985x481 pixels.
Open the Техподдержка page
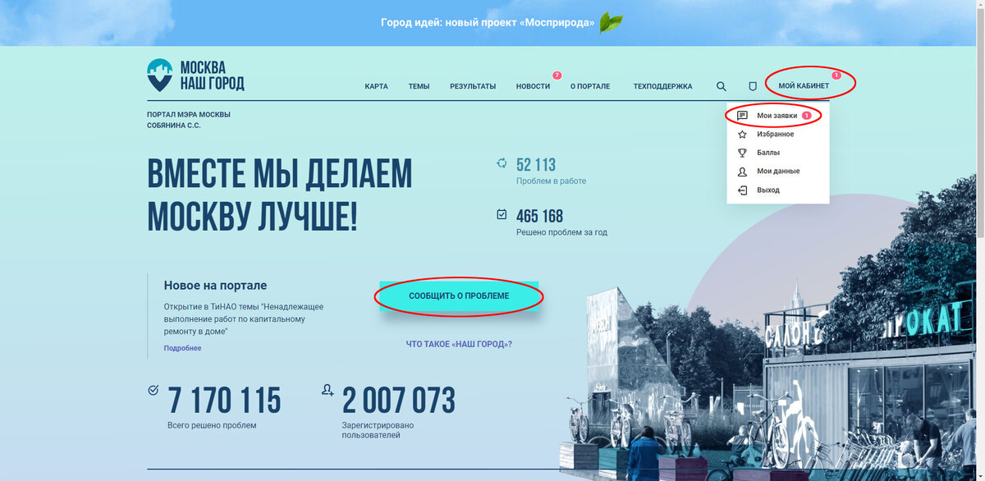662,86
